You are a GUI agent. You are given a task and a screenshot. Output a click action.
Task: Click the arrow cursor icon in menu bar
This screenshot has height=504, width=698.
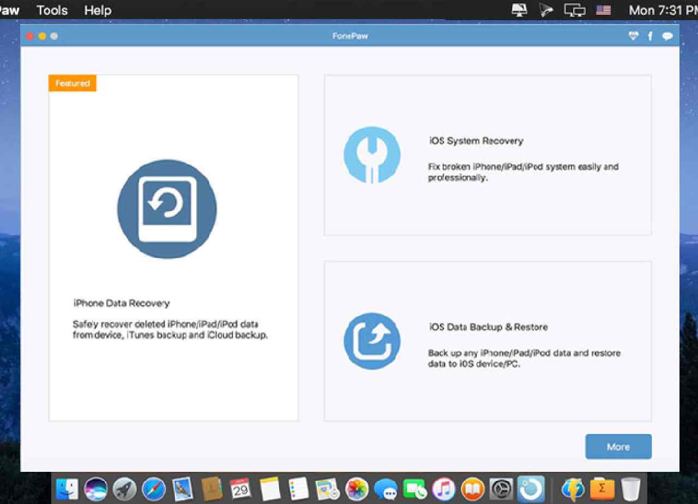(x=546, y=10)
